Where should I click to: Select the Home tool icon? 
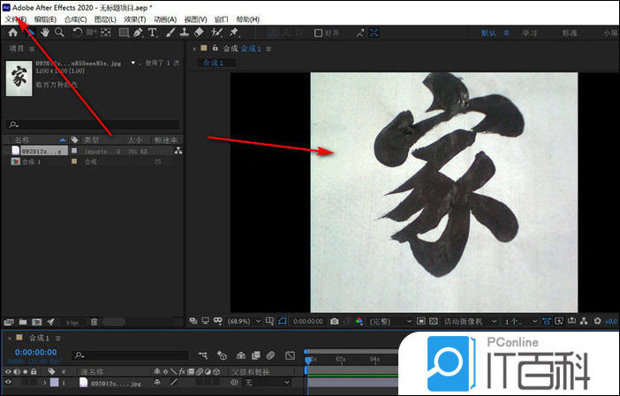point(12,33)
